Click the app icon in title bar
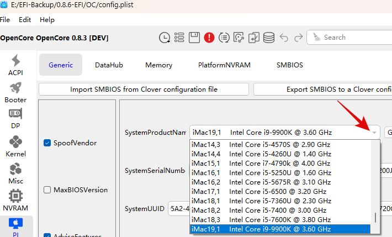 pos(4,4)
